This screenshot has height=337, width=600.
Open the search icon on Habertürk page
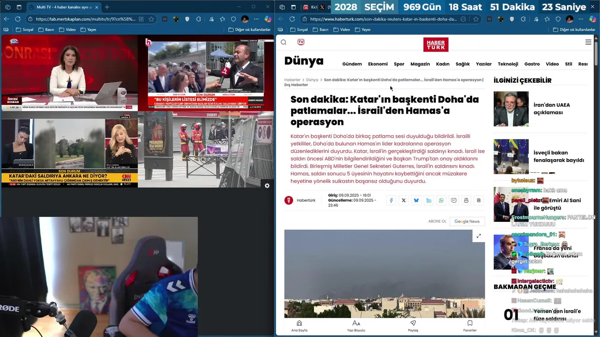284,42
